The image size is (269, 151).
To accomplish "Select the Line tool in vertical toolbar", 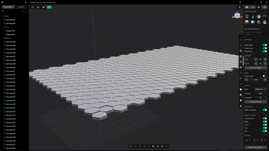I will [x=241, y=40].
